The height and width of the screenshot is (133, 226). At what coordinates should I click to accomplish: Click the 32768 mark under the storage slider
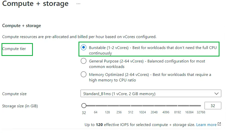tap(201, 112)
